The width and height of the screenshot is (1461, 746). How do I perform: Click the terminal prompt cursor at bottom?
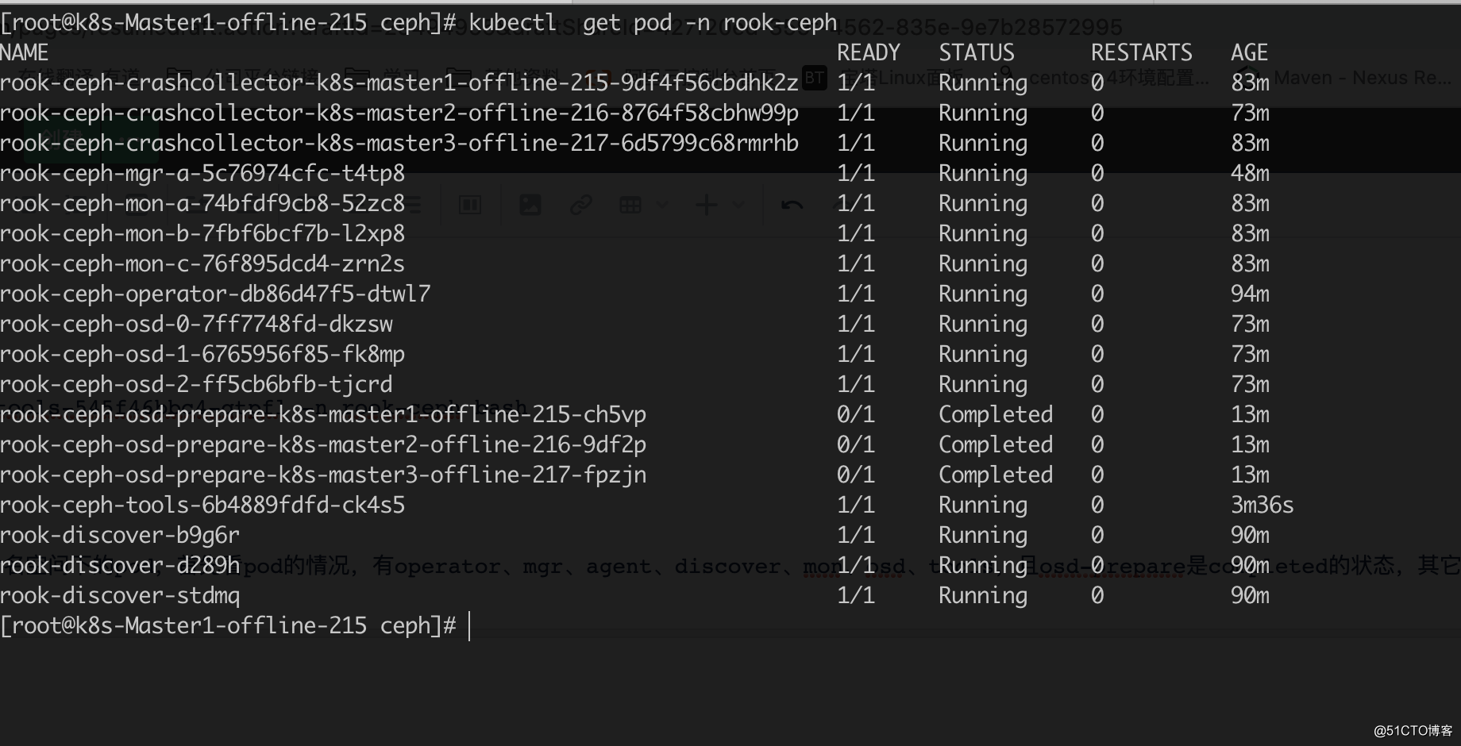[x=469, y=625]
